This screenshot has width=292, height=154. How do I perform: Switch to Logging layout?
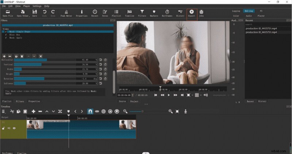[x=236, y=11]
